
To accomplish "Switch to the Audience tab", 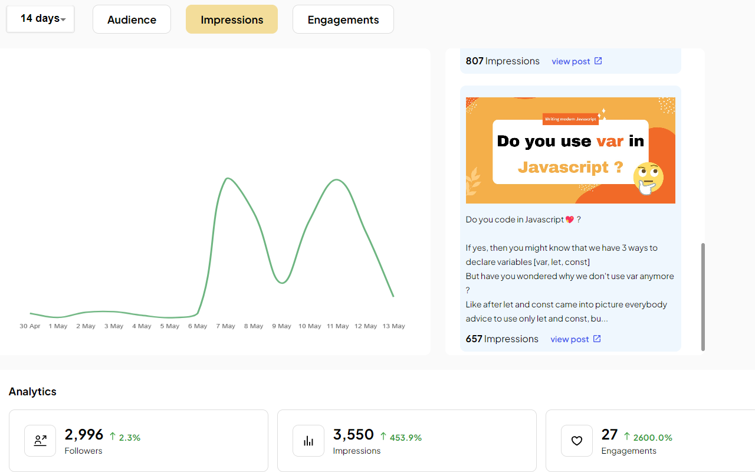I will [132, 19].
